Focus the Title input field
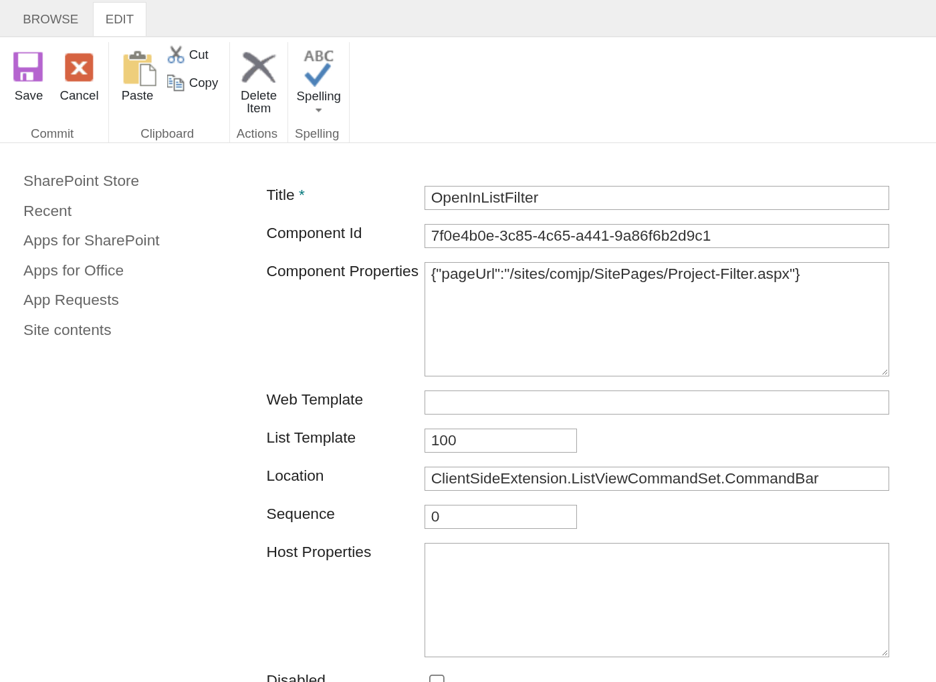Screen dimensions: 936x682 click(x=657, y=198)
